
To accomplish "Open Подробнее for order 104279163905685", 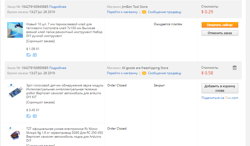I will [58, 68].
